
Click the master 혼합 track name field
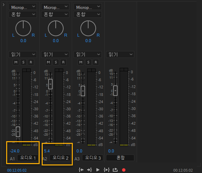120,158
